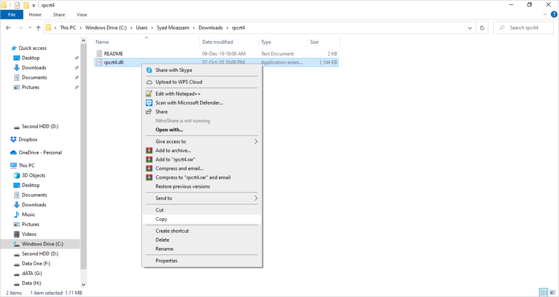Screen dimensions: 559x297
Task: Click the Edit with Notepad++ icon
Action: [x=149, y=94]
